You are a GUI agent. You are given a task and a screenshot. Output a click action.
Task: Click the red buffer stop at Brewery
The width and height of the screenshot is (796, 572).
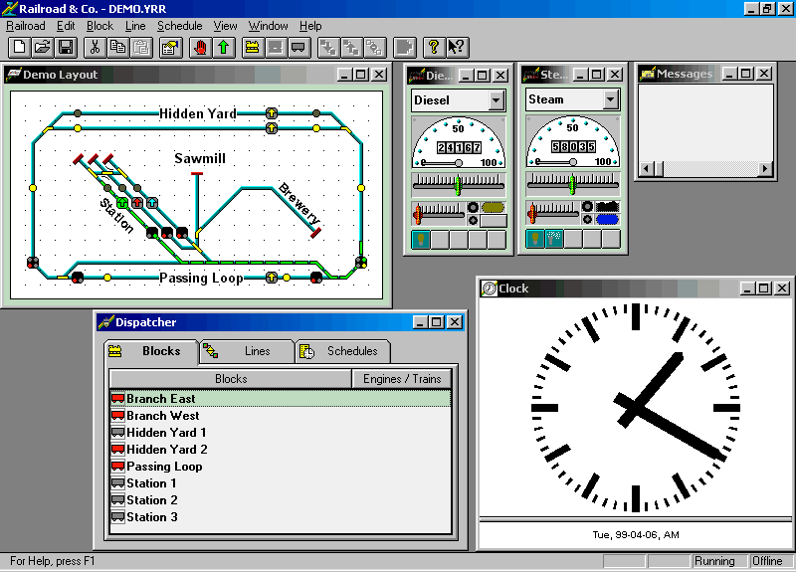[x=315, y=233]
